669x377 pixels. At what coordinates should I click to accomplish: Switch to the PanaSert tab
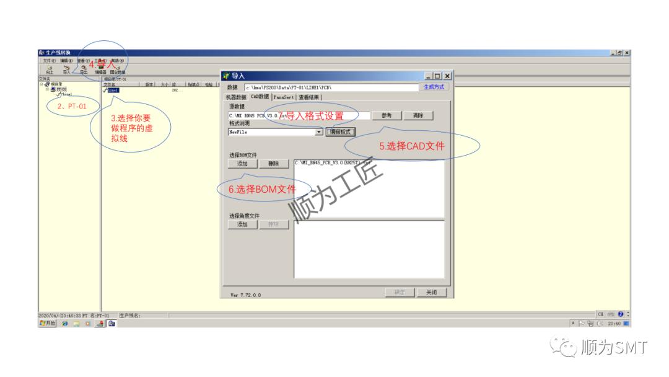tap(284, 97)
